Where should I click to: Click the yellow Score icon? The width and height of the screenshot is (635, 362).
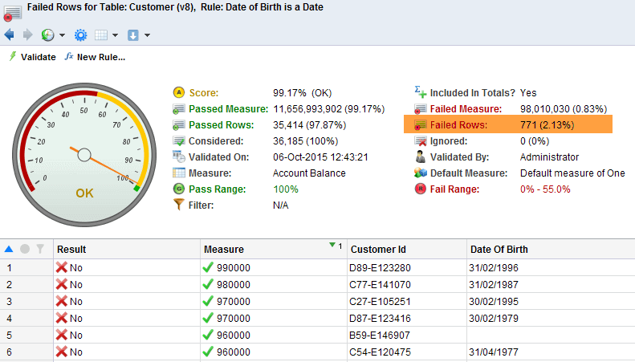point(178,93)
